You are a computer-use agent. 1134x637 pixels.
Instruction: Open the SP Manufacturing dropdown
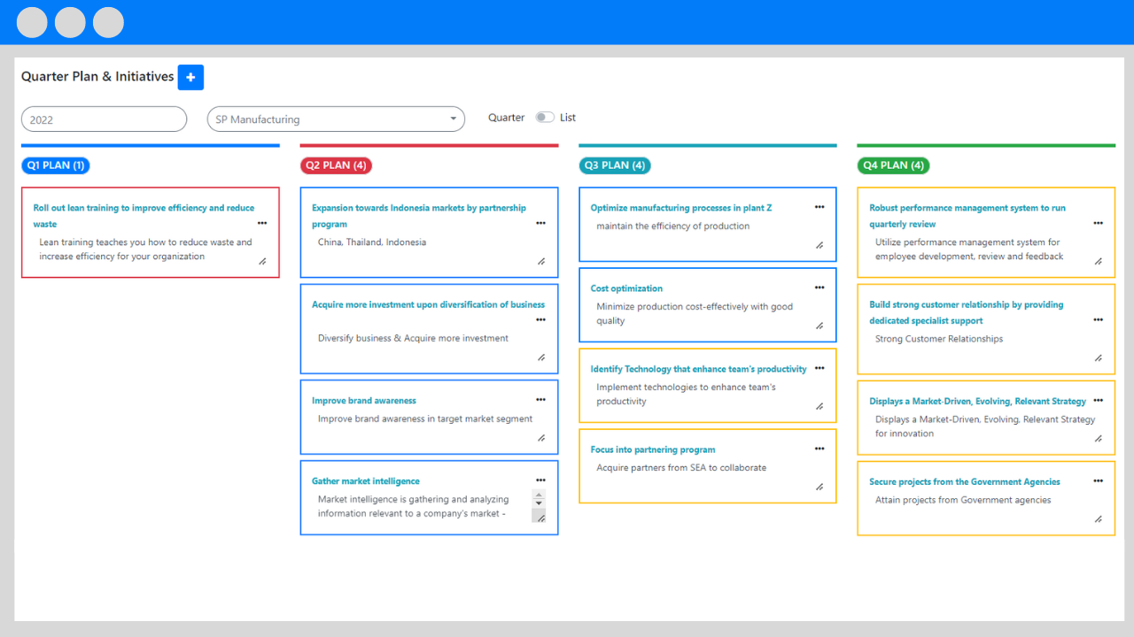click(336, 119)
